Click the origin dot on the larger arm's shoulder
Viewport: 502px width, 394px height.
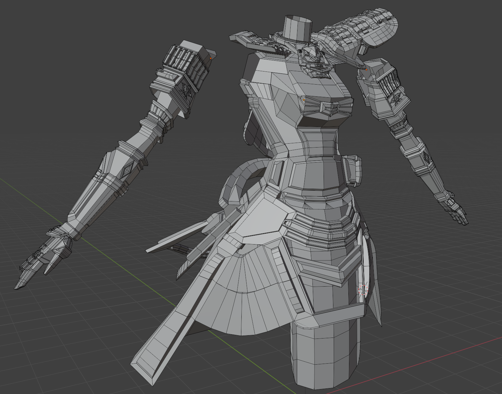pos(211,58)
